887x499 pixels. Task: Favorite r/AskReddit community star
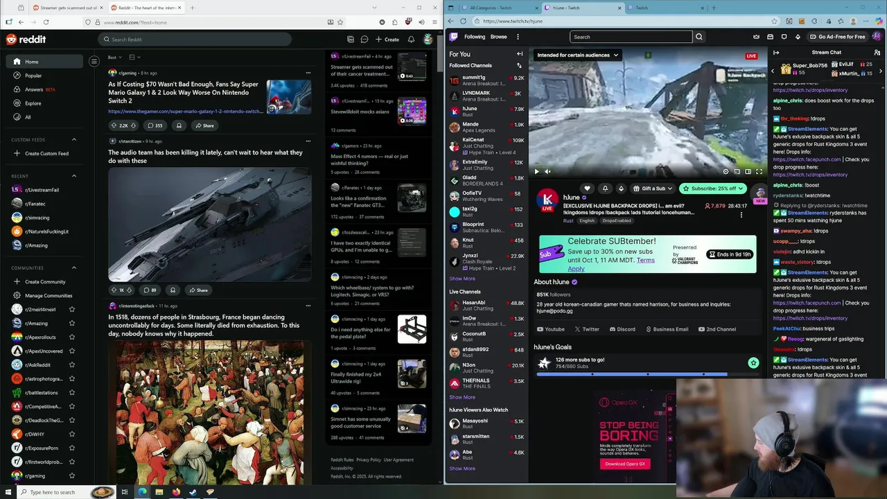tap(72, 365)
